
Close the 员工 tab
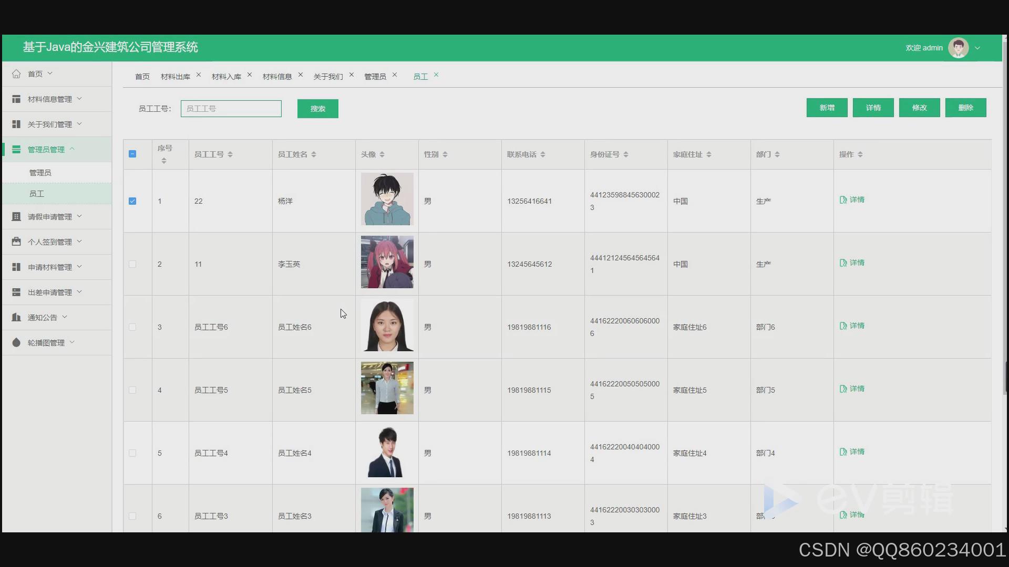pos(436,75)
